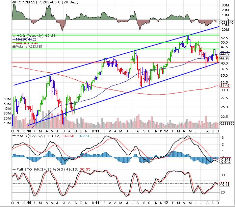Click the 9233895 volume tag on right axis
This screenshot has width=235, height=207.
tap(227, 124)
